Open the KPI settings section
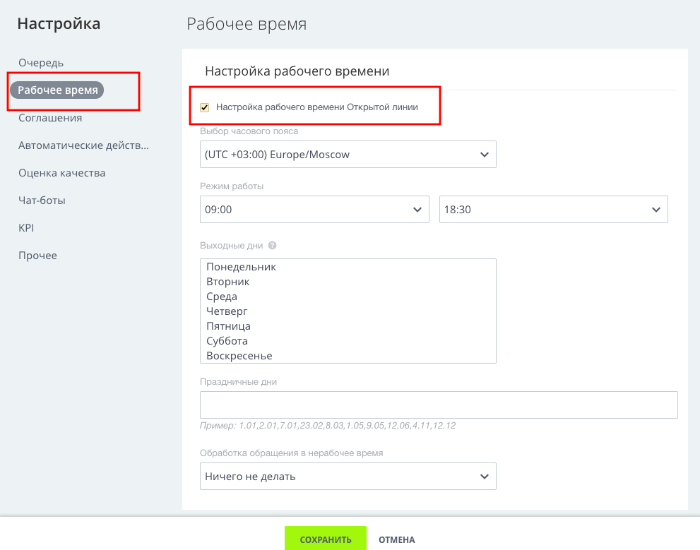700x550 pixels. (26, 228)
